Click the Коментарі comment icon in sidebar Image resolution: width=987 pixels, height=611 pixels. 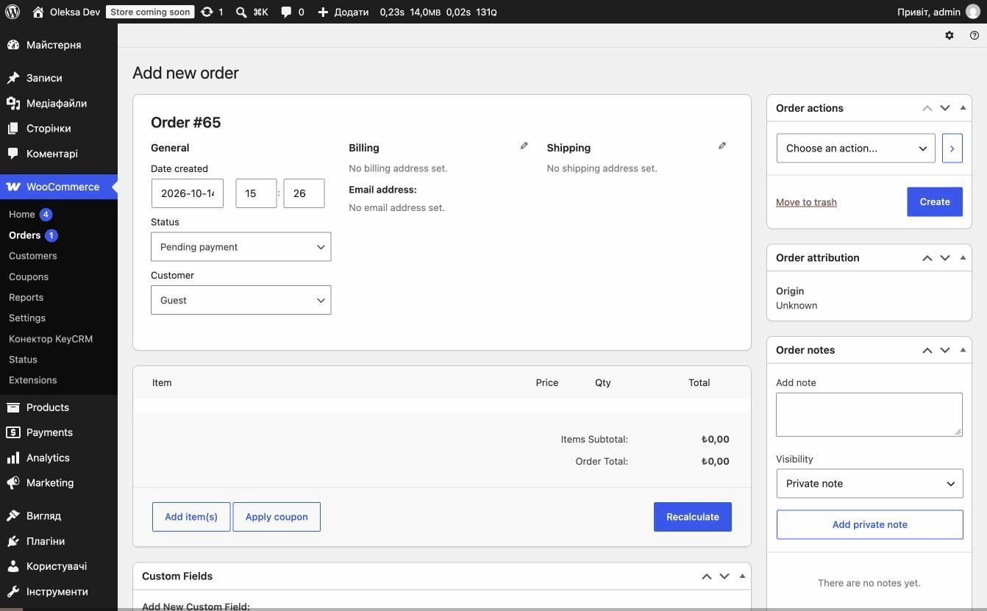(13, 154)
